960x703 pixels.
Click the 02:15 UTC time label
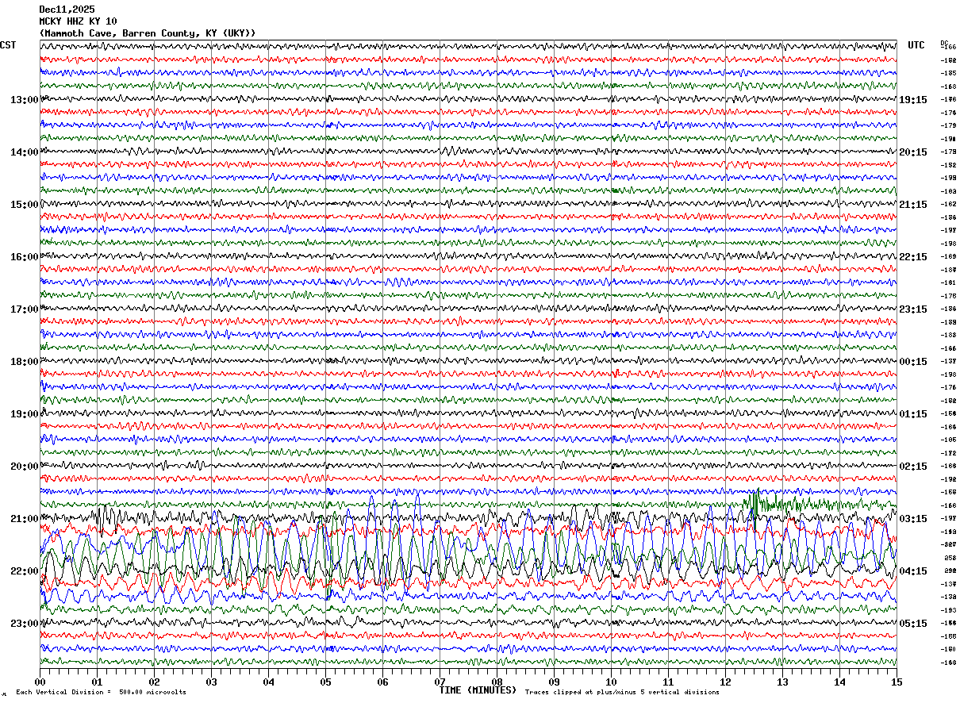(913, 467)
